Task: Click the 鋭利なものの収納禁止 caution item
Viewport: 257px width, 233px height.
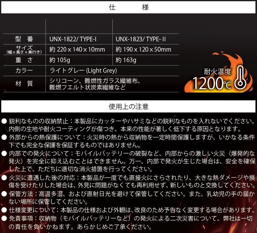Action: [x=128, y=125]
